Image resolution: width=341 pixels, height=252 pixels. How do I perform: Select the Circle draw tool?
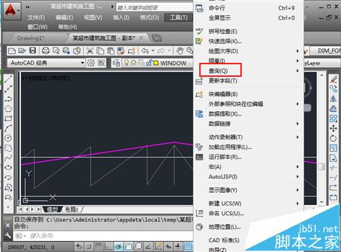[8, 138]
